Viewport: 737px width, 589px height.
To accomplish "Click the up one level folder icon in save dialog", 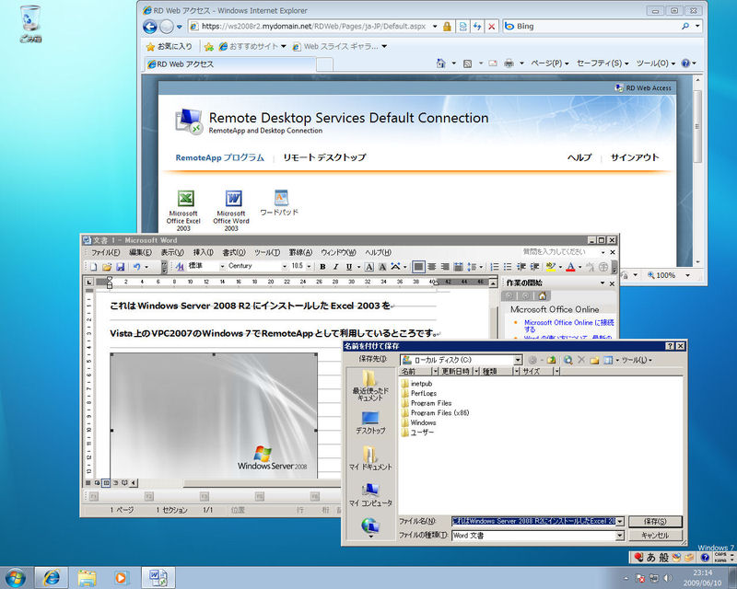I will pos(551,360).
